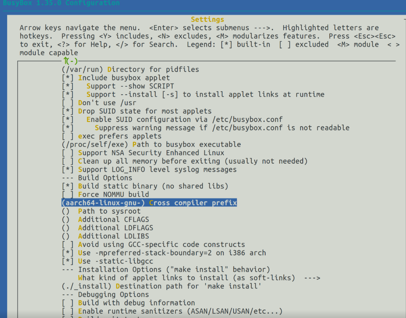Enable Clean up all memory before exiting
The height and width of the screenshot is (318, 406).
point(185,161)
